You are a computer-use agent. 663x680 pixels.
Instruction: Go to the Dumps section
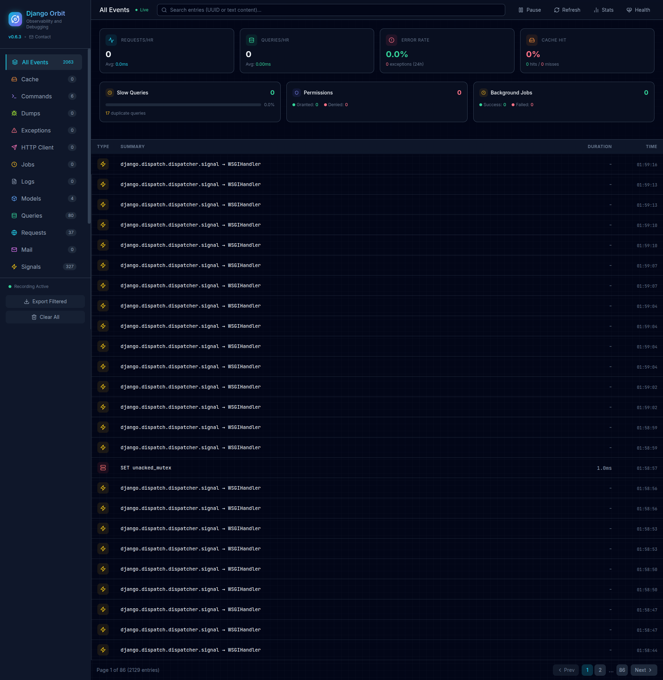[44, 113]
